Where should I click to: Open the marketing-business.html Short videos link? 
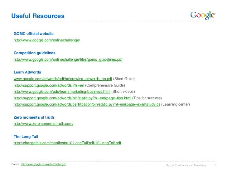click(62, 92)
